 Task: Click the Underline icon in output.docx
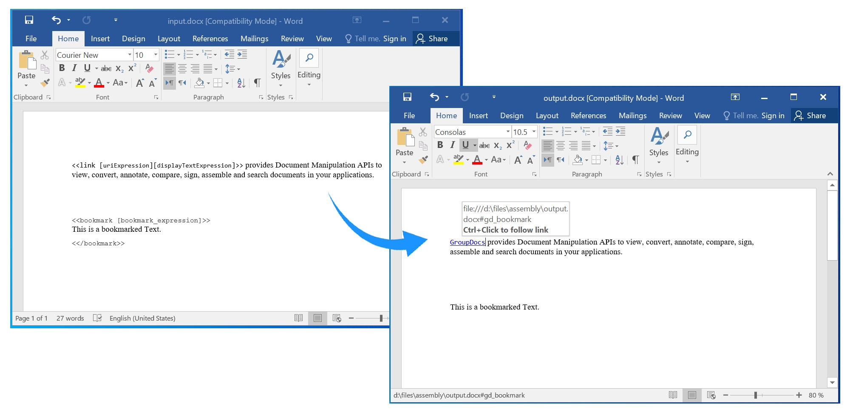tap(466, 145)
